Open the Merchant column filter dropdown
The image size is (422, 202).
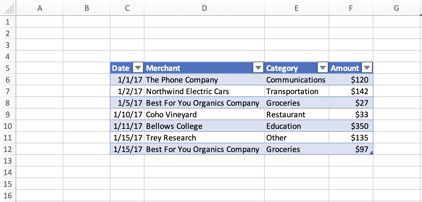(258, 68)
